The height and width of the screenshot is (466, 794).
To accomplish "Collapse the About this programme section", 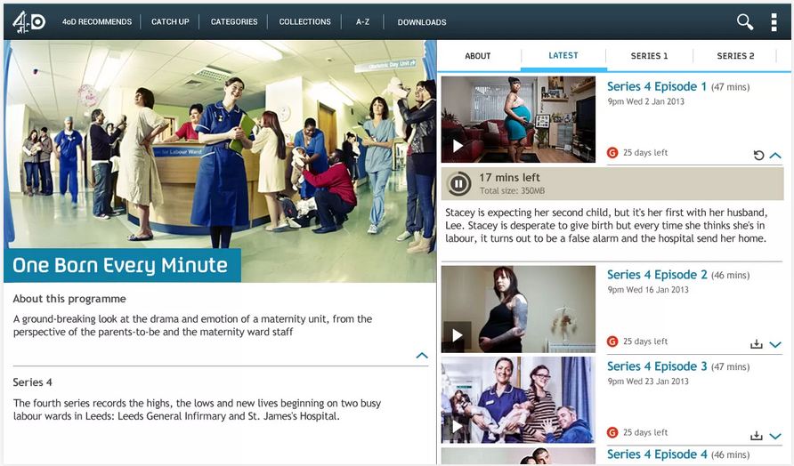I will pyautogui.click(x=422, y=356).
